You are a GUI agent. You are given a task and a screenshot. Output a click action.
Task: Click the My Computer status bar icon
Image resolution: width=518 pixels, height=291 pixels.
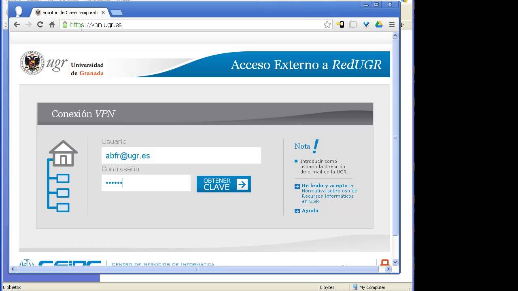click(355, 287)
